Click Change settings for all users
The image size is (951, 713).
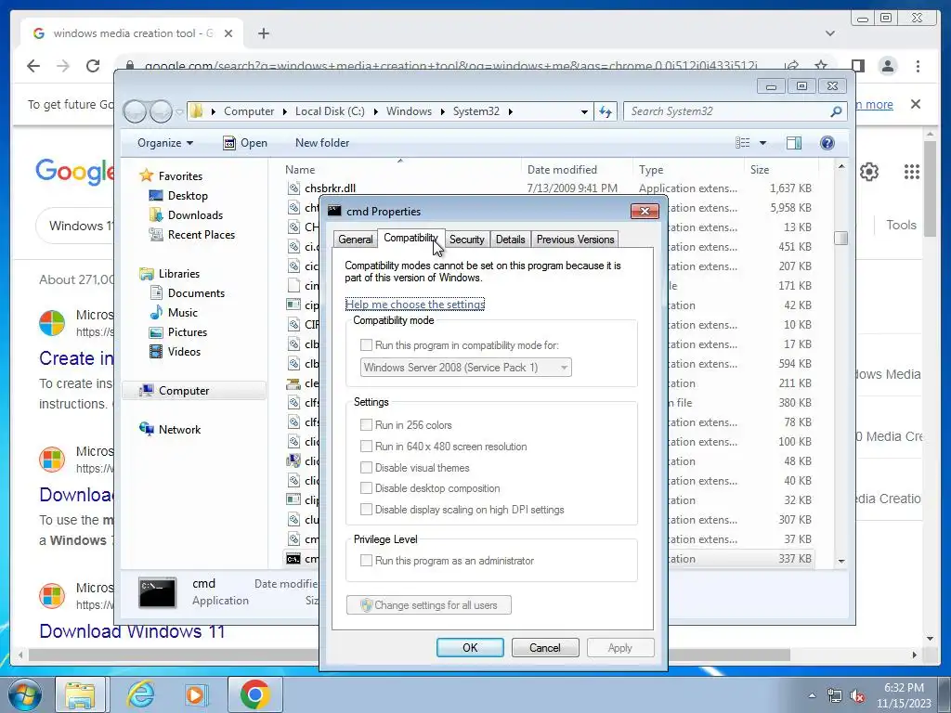tap(429, 605)
